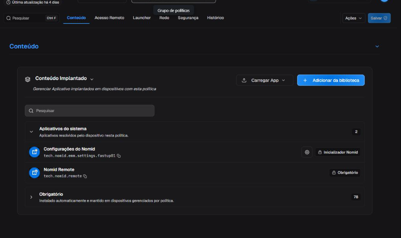Image resolution: width=401 pixels, height=238 pixels.
Task: Click the clock icon by Última atualização
Action: pos(9,2)
